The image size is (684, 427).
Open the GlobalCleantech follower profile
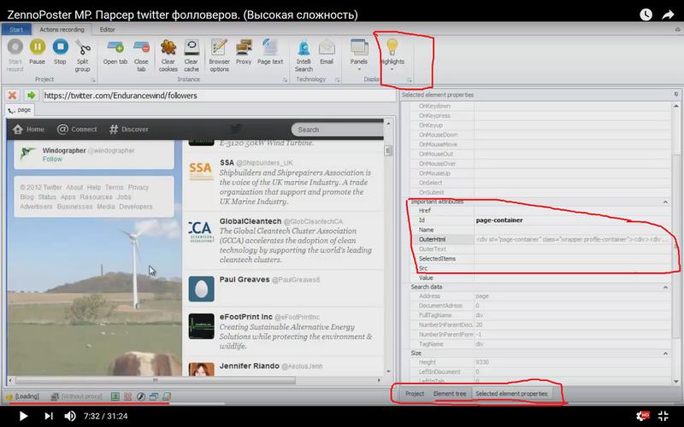[251, 221]
